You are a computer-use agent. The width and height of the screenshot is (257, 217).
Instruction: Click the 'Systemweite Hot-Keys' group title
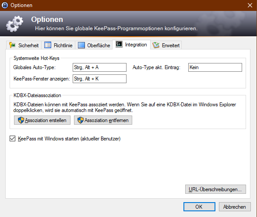pyautogui.click(x=36, y=58)
